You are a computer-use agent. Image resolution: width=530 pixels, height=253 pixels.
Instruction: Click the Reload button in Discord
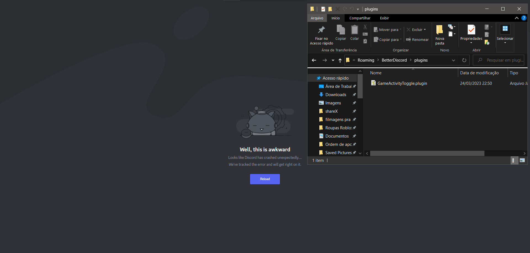[265, 179]
